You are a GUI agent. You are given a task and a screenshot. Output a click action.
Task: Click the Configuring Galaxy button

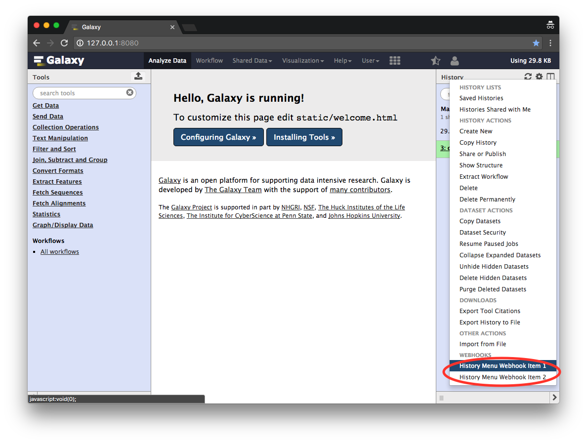pos(218,137)
